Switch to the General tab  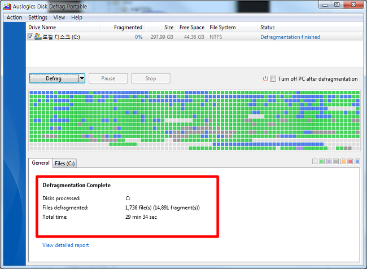point(41,162)
